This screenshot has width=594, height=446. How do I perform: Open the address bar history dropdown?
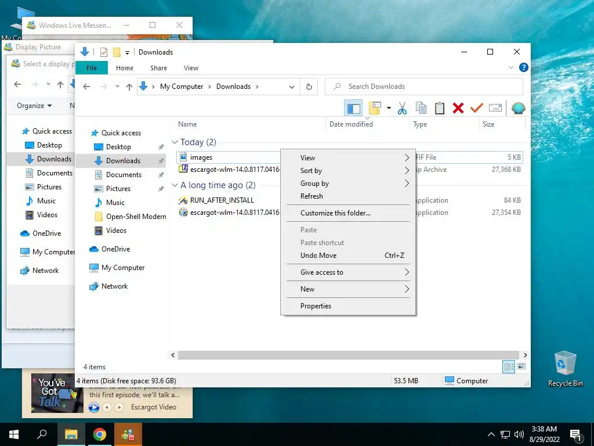click(291, 87)
